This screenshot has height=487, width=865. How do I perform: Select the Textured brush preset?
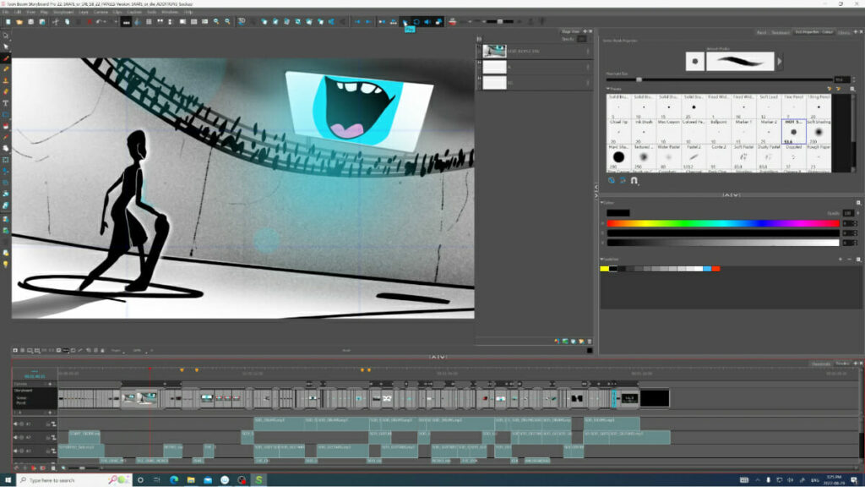[643, 157]
